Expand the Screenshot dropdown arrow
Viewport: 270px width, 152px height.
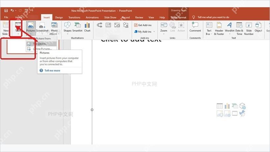pos(42,34)
